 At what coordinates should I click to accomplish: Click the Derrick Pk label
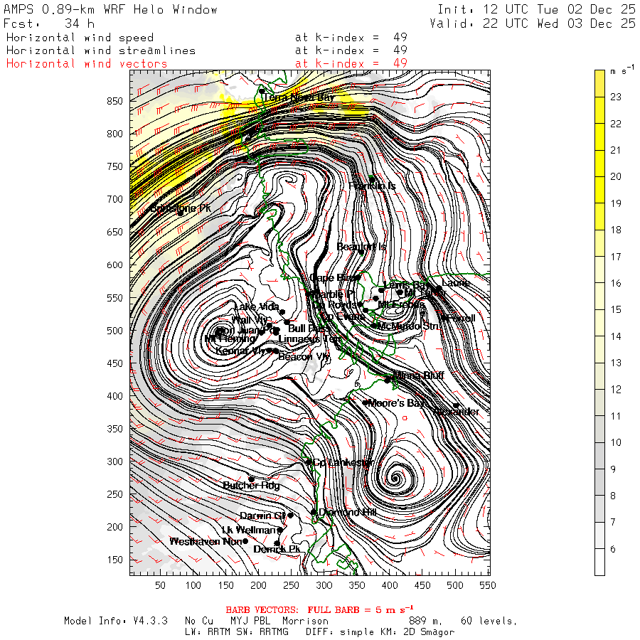coord(277,550)
